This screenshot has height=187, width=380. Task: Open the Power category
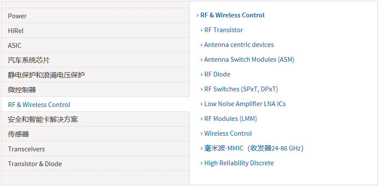coord(17,16)
